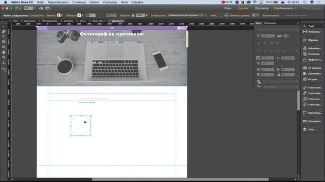Open macOS Spotlight search icon
The height and width of the screenshot is (182, 325).
click(305, 2)
